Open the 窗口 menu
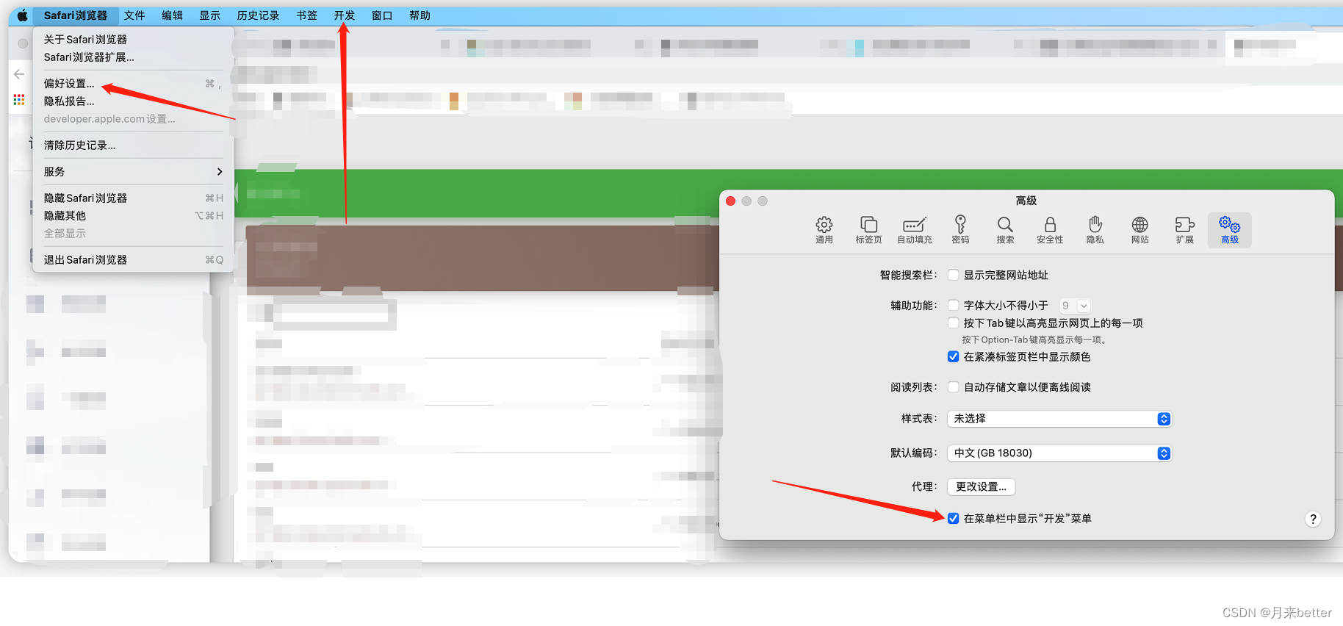Viewport: 1343px width, 626px height. (381, 15)
